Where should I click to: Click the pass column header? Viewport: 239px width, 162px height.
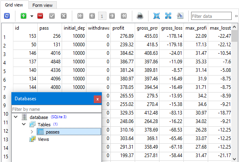click(50, 28)
